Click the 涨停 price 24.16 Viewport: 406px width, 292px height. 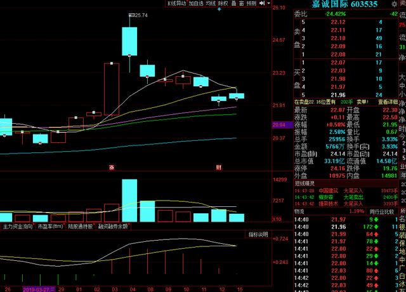[338, 168]
